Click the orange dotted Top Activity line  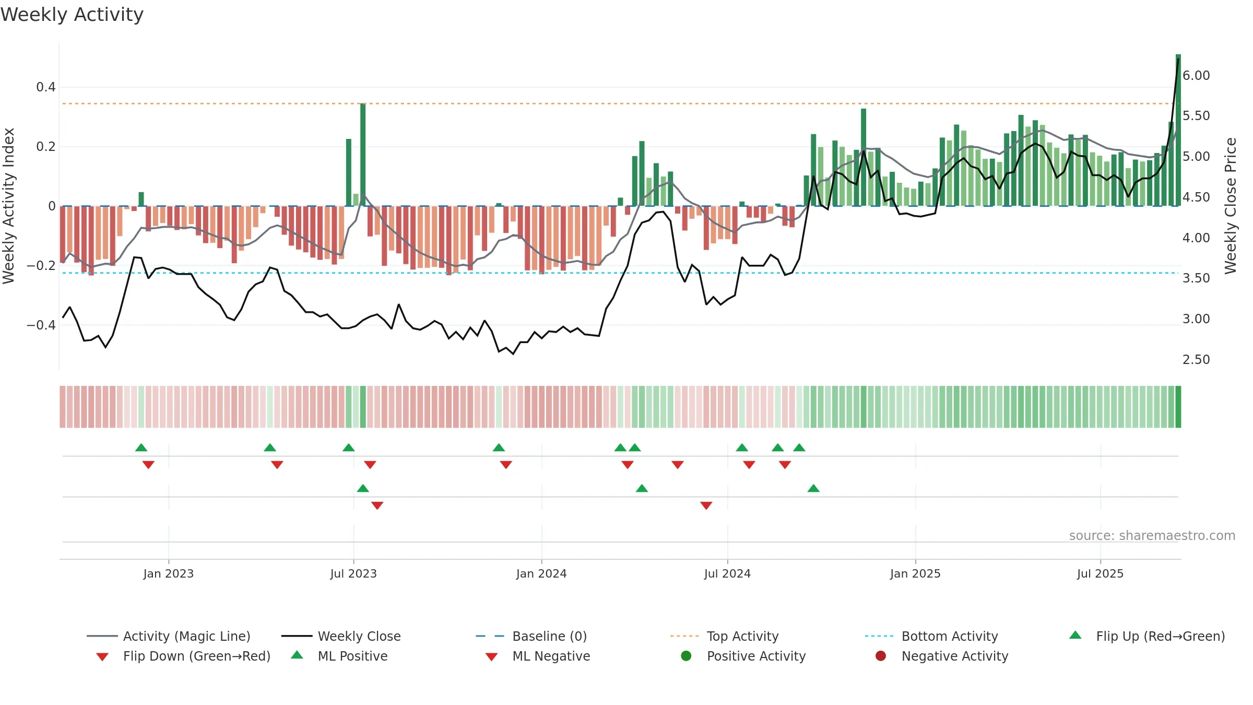click(x=620, y=103)
